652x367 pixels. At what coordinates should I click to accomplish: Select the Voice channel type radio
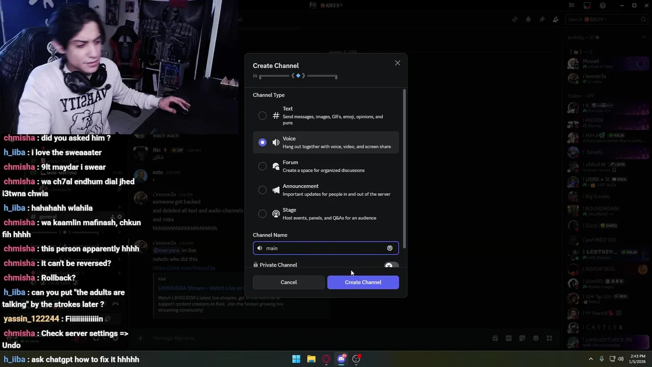[x=262, y=142]
